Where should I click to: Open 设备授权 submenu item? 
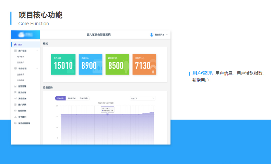(x=21, y=80)
